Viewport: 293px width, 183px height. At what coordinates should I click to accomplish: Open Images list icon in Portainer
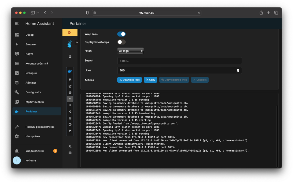tap(70, 105)
